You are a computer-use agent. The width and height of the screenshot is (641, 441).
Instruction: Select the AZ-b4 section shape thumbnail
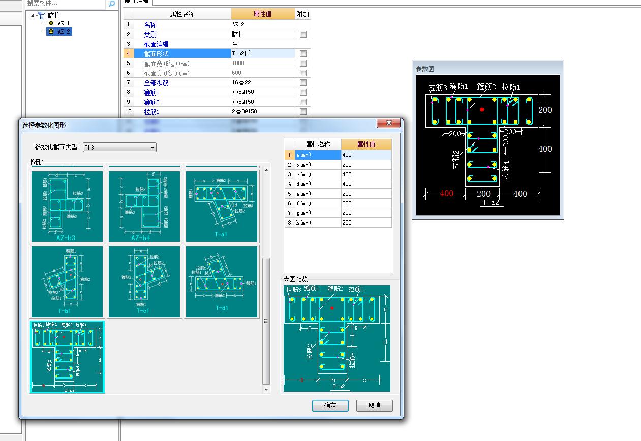pyautogui.click(x=144, y=206)
